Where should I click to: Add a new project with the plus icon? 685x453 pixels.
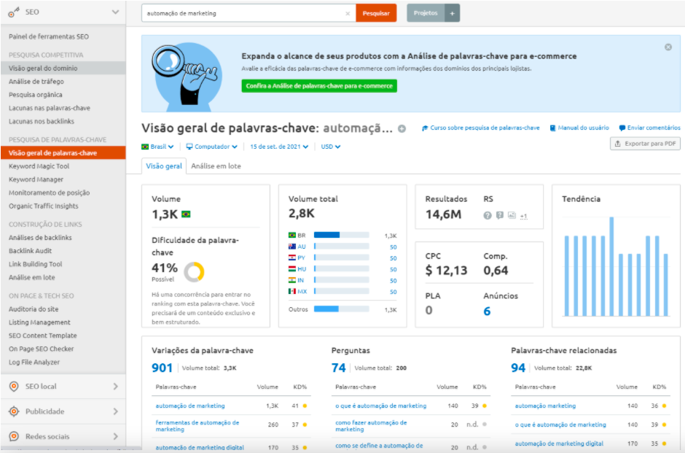(x=452, y=13)
